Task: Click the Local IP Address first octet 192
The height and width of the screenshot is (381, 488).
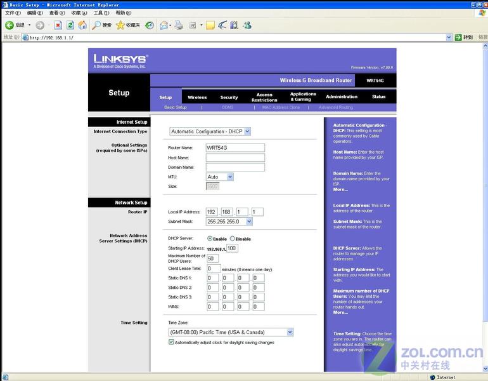Action: [x=212, y=212]
